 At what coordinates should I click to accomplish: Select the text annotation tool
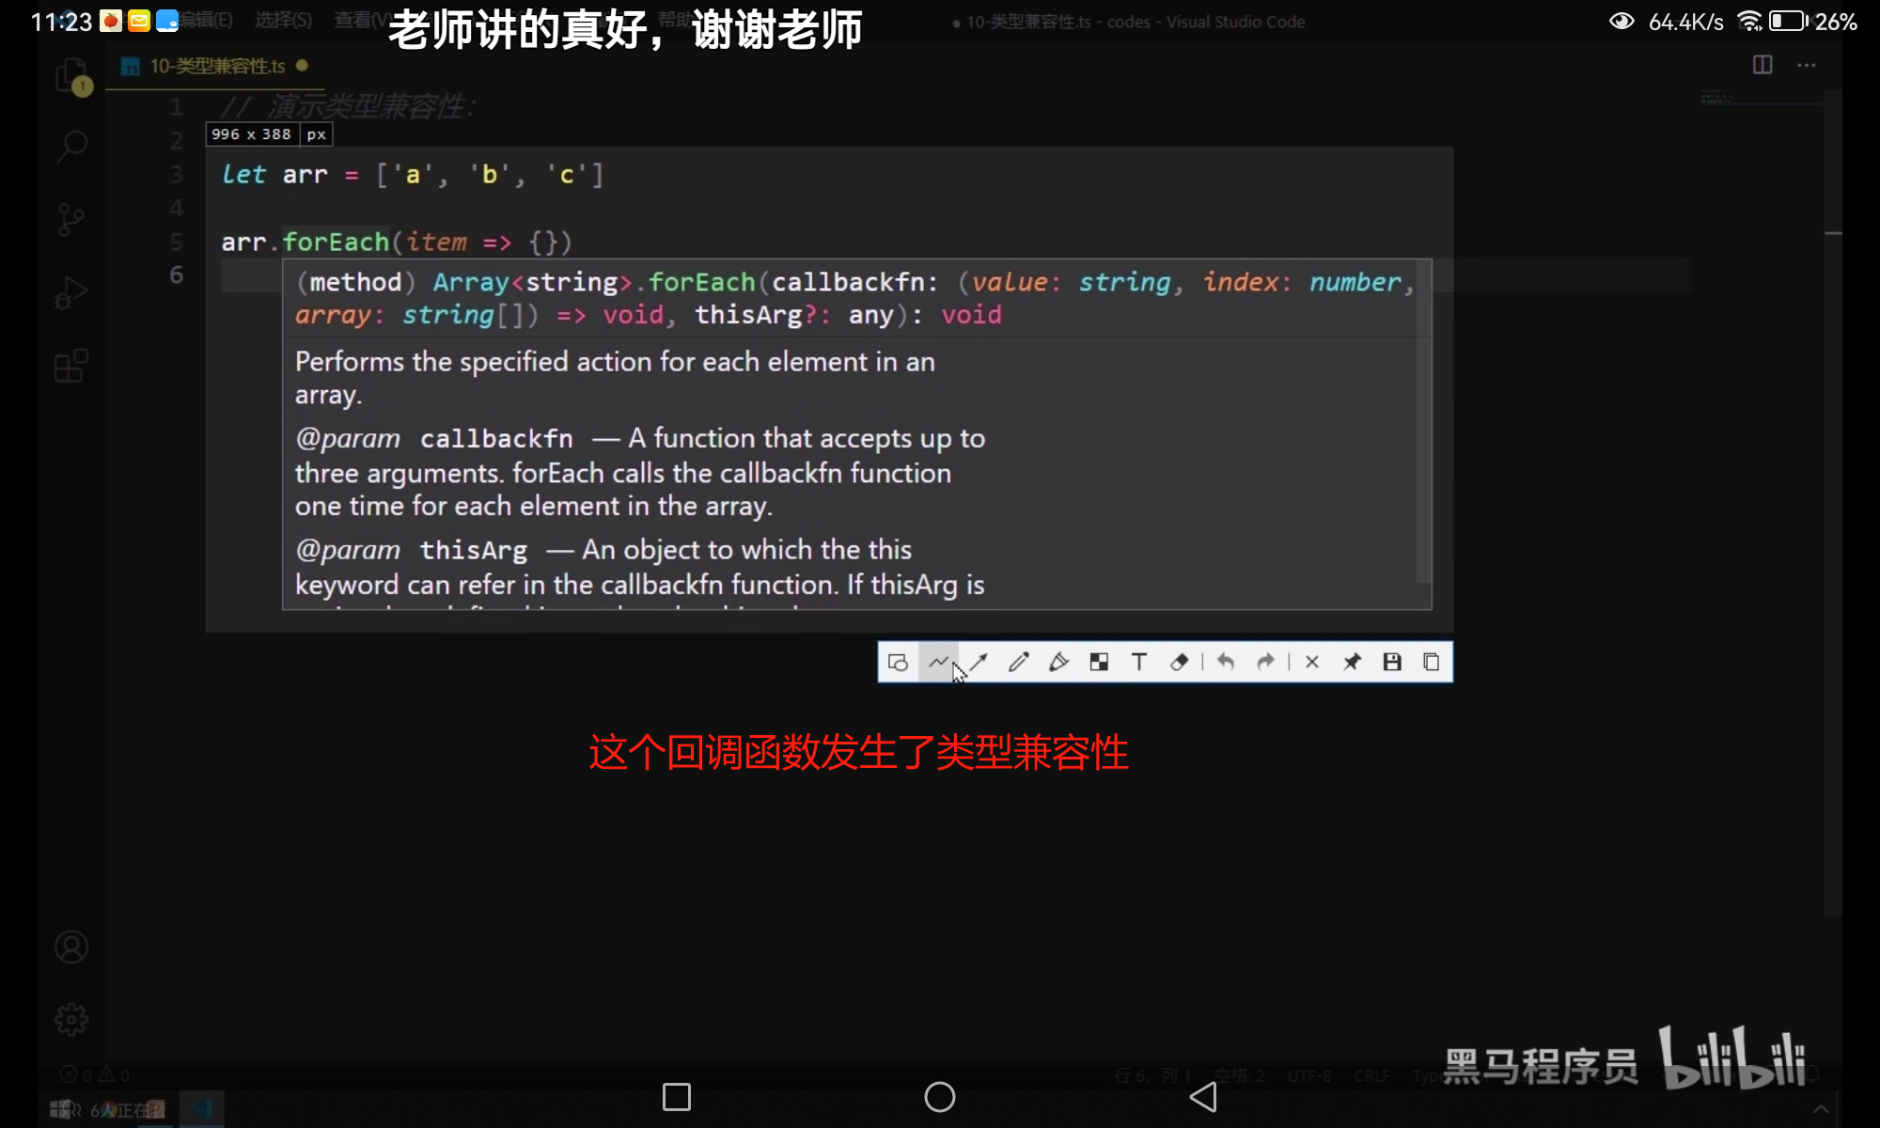click(x=1139, y=663)
